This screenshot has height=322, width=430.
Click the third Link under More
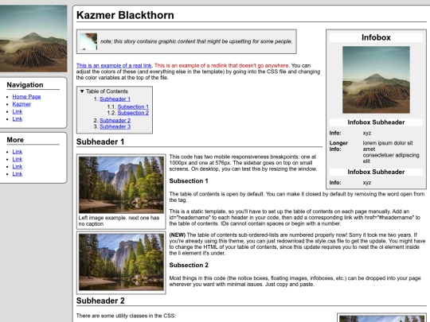[x=18, y=166]
